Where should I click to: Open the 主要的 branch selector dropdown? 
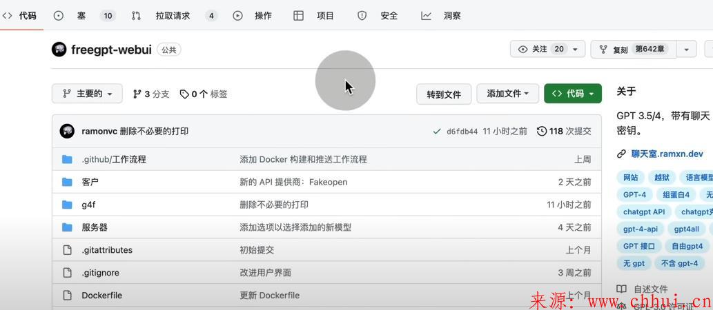click(87, 94)
